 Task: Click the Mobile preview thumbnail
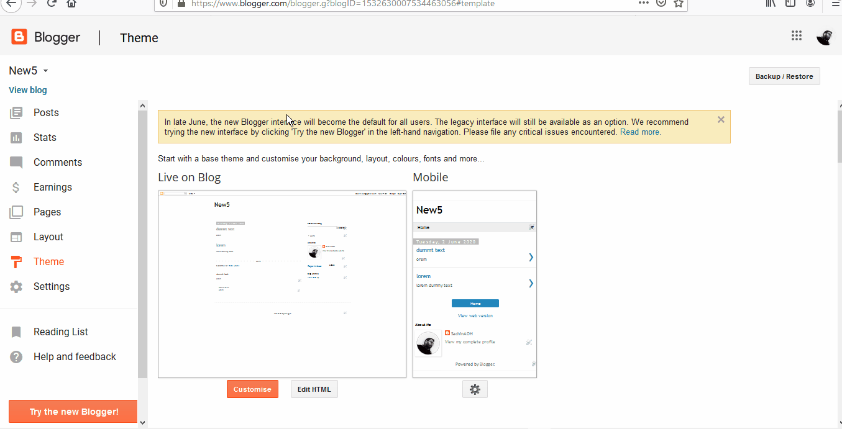coord(475,284)
